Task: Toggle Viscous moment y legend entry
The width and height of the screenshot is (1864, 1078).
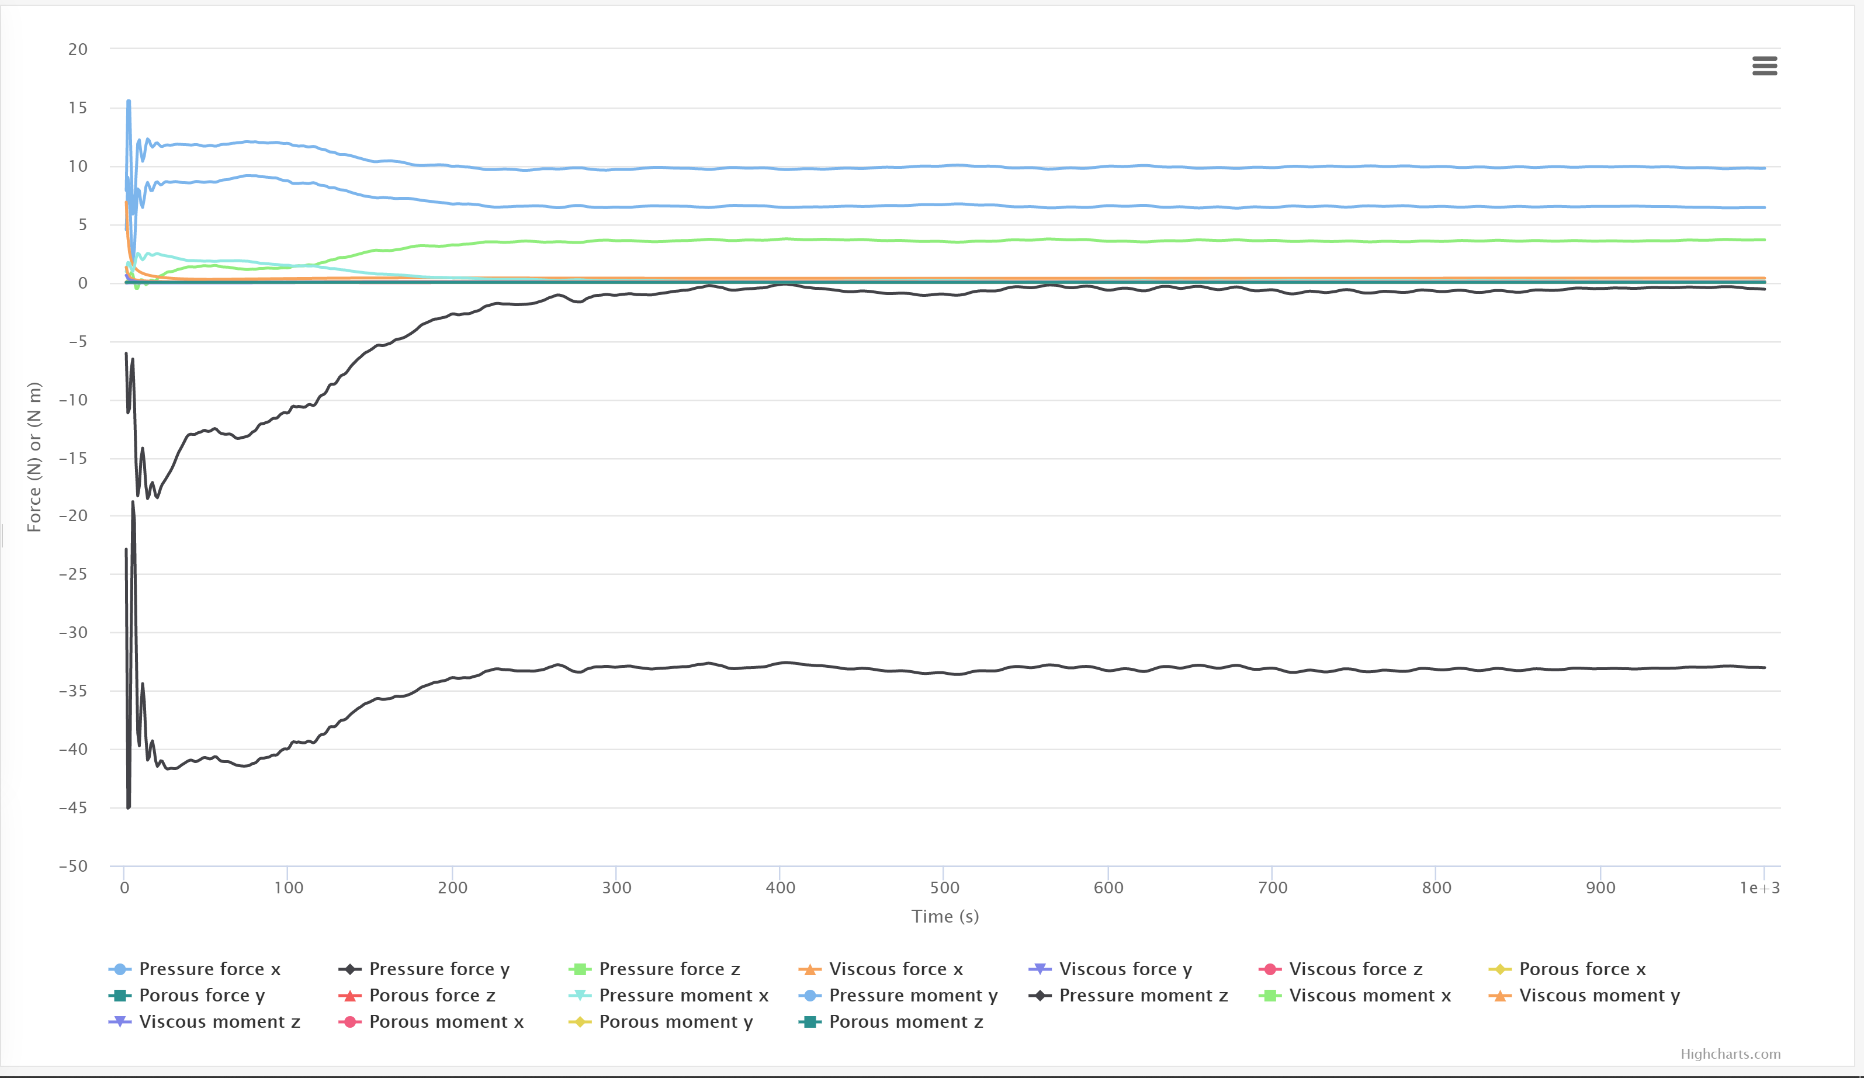Action: click(x=1599, y=996)
